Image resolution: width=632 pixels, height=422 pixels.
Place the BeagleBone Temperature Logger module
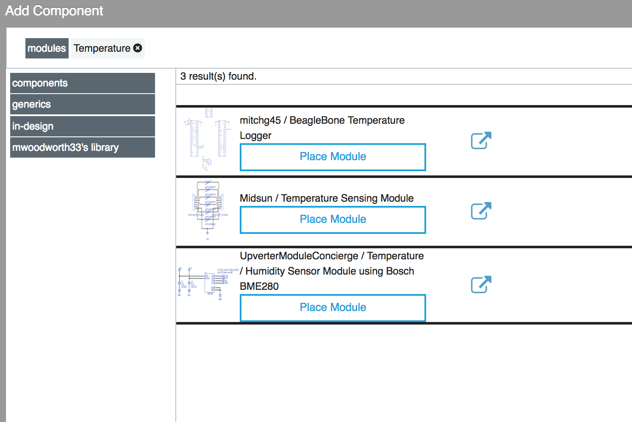click(x=333, y=157)
